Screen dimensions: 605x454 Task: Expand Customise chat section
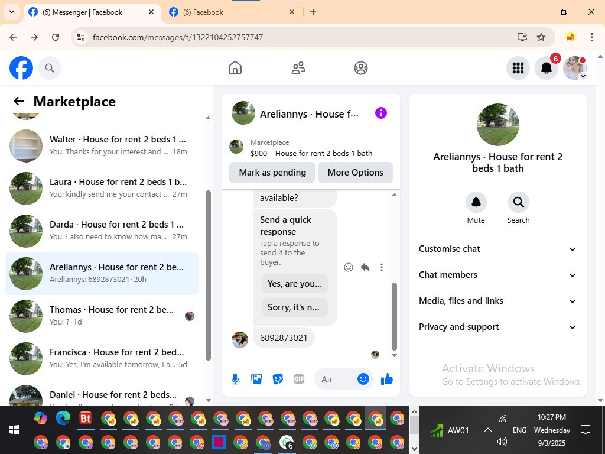pyautogui.click(x=497, y=249)
